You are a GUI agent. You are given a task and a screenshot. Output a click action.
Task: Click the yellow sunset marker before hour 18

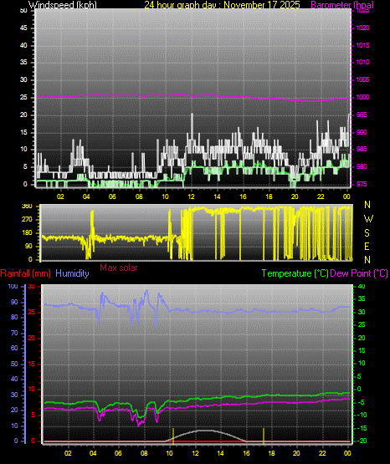tap(264, 436)
